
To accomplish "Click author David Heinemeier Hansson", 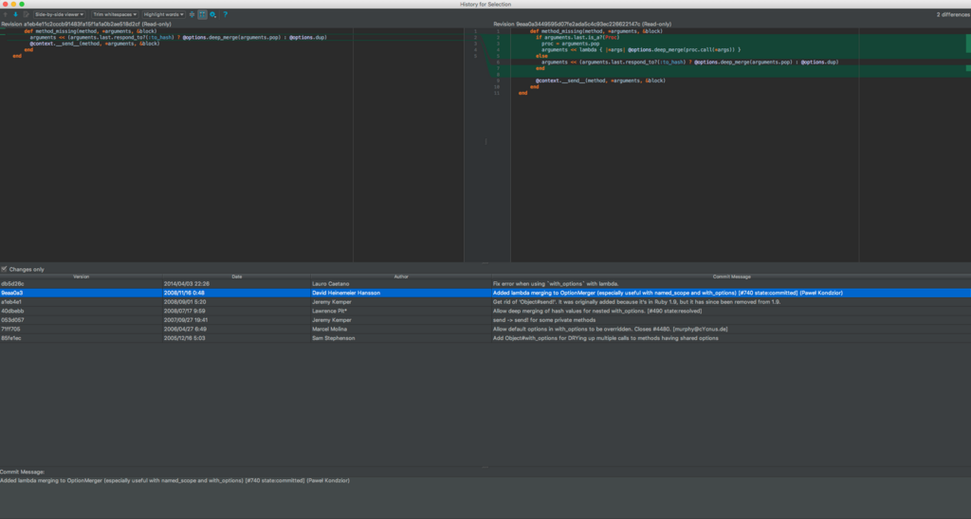I will (346, 293).
